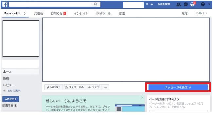Open the 広告 tab
213x120 pixels.
(x=122, y=13)
